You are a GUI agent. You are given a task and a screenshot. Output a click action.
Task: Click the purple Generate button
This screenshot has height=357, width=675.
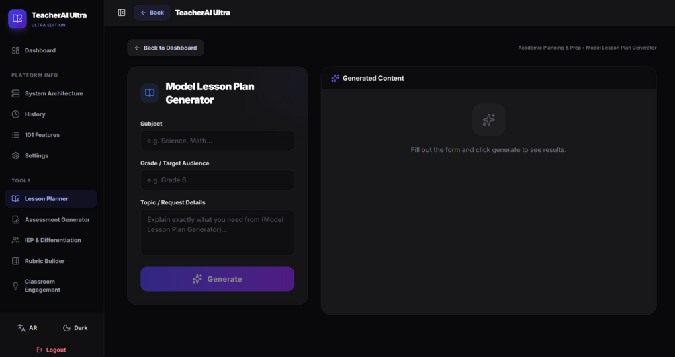(x=218, y=279)
